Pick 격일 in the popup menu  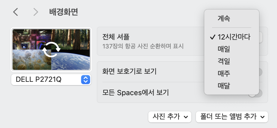coord(224,61)
